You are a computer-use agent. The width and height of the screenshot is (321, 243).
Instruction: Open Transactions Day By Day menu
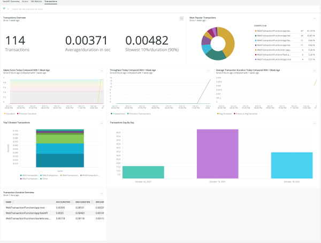[316, 123]
